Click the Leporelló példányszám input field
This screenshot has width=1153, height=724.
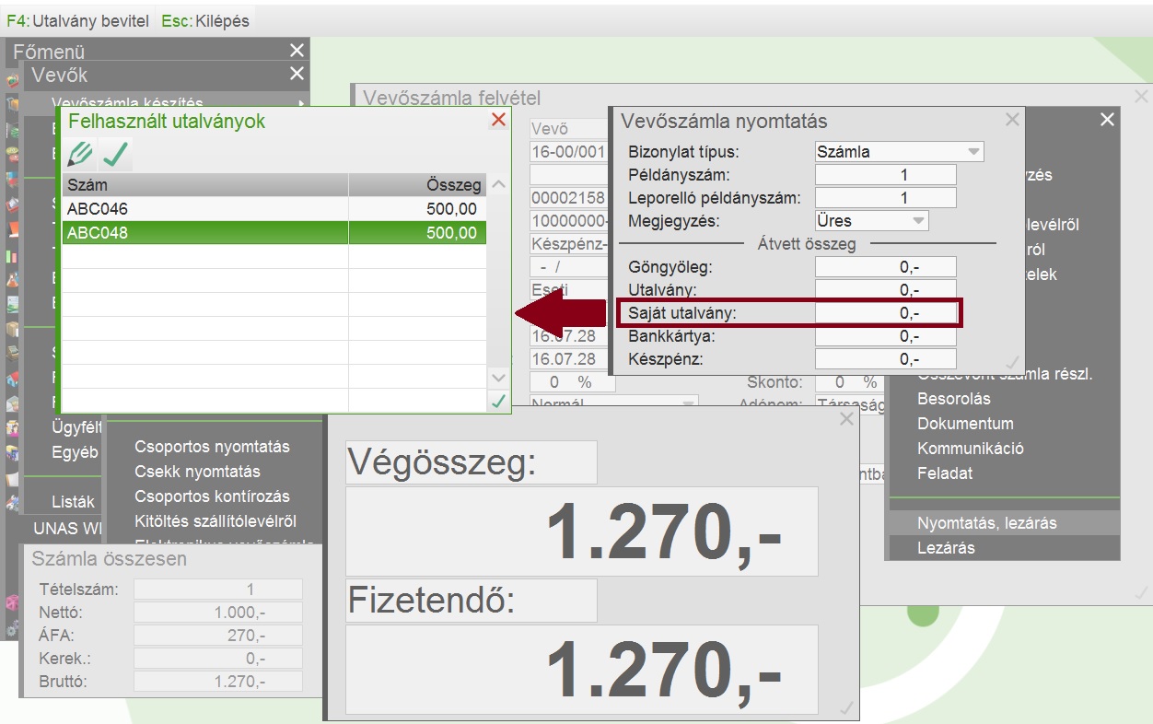coord(885,198)
